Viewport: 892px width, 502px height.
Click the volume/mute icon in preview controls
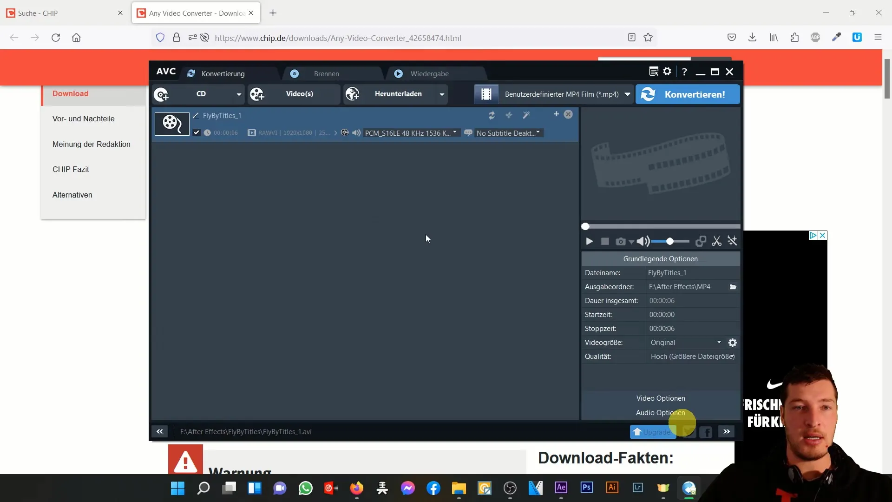[x=642, y=241]
